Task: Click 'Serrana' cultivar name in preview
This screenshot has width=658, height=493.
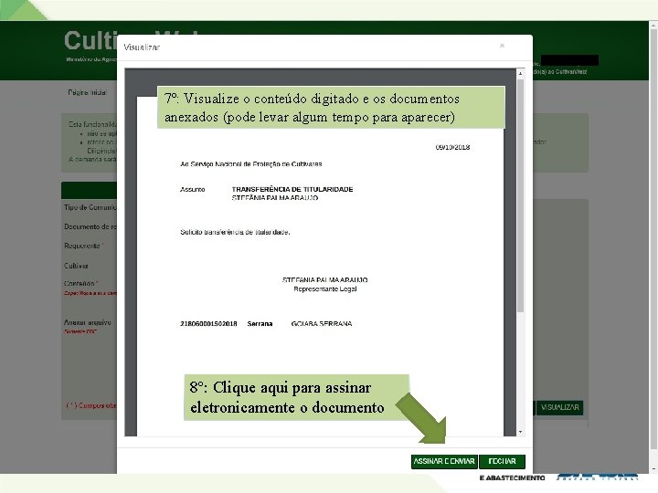Action: pos(260,323)
